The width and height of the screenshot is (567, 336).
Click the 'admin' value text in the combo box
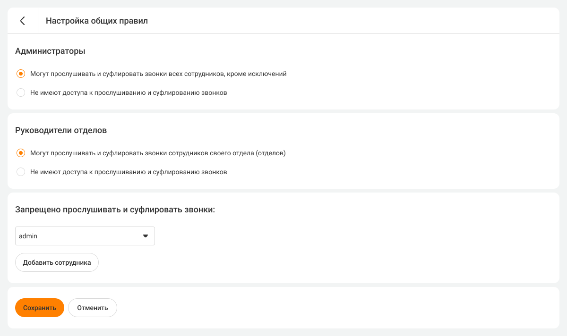tap(28, 236)
